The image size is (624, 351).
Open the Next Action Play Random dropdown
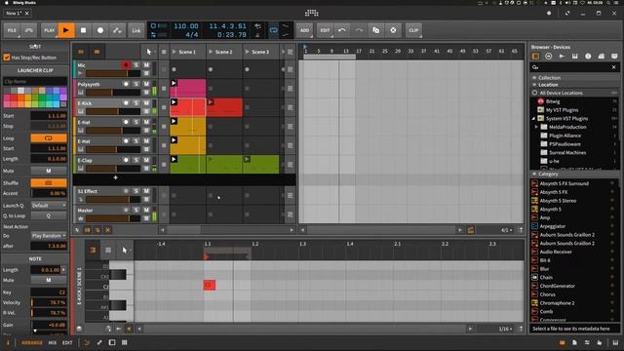(49, 236)
